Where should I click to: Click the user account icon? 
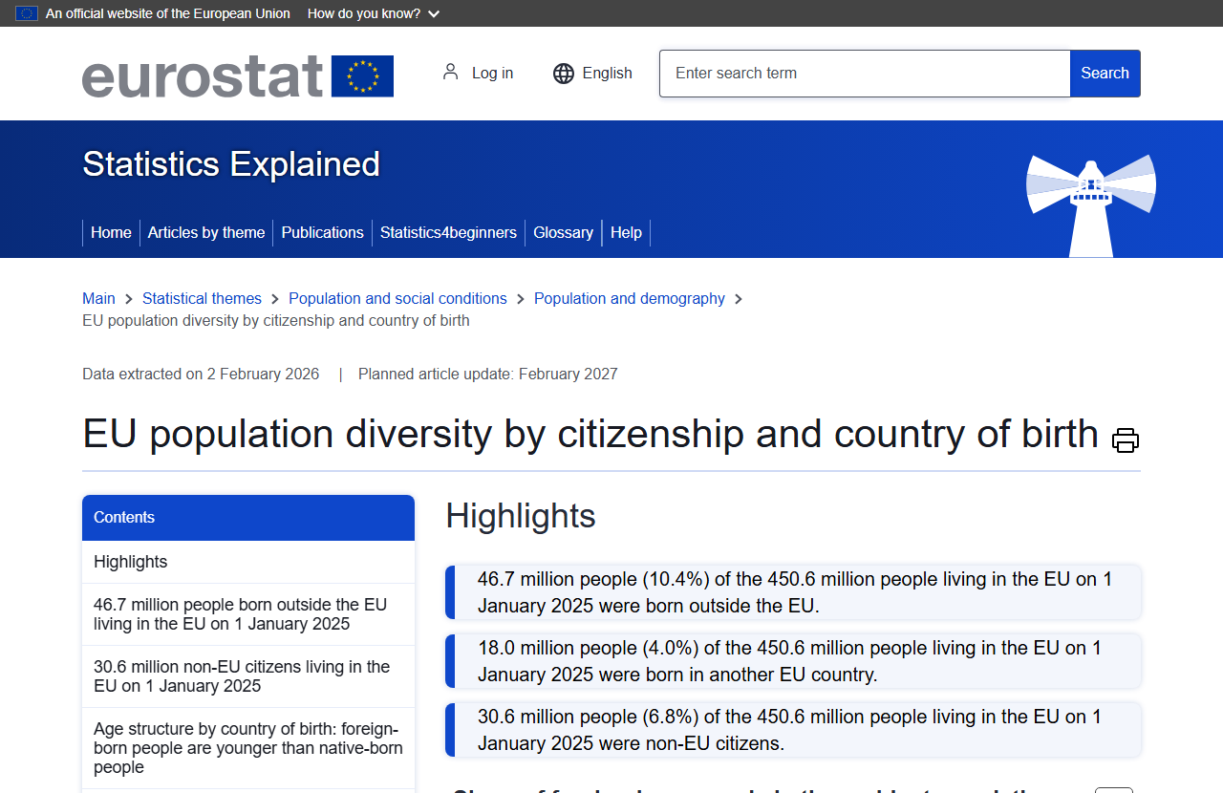pyautogui.click(x=450, y=73)
